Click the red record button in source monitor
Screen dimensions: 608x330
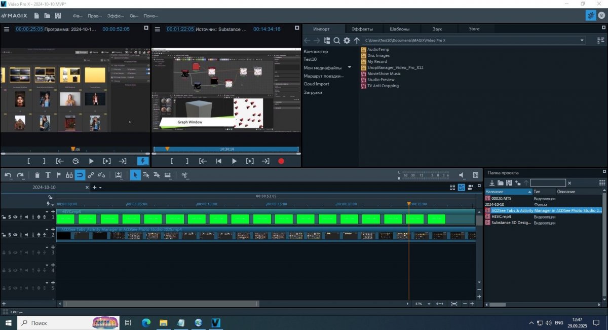[281, 161]
